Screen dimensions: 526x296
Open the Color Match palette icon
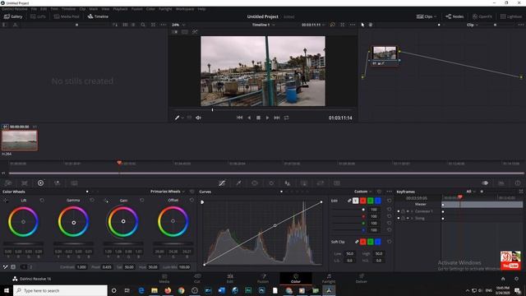[x=25, y=183]
